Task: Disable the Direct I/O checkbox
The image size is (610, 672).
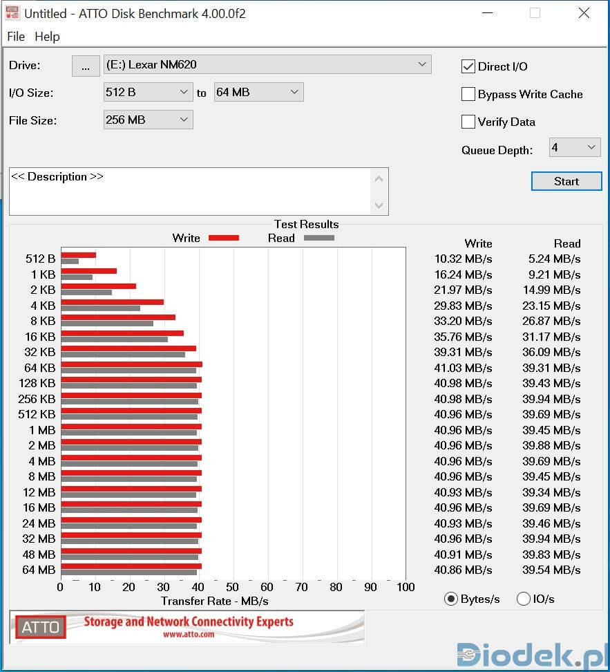Action: click(468, 66)
